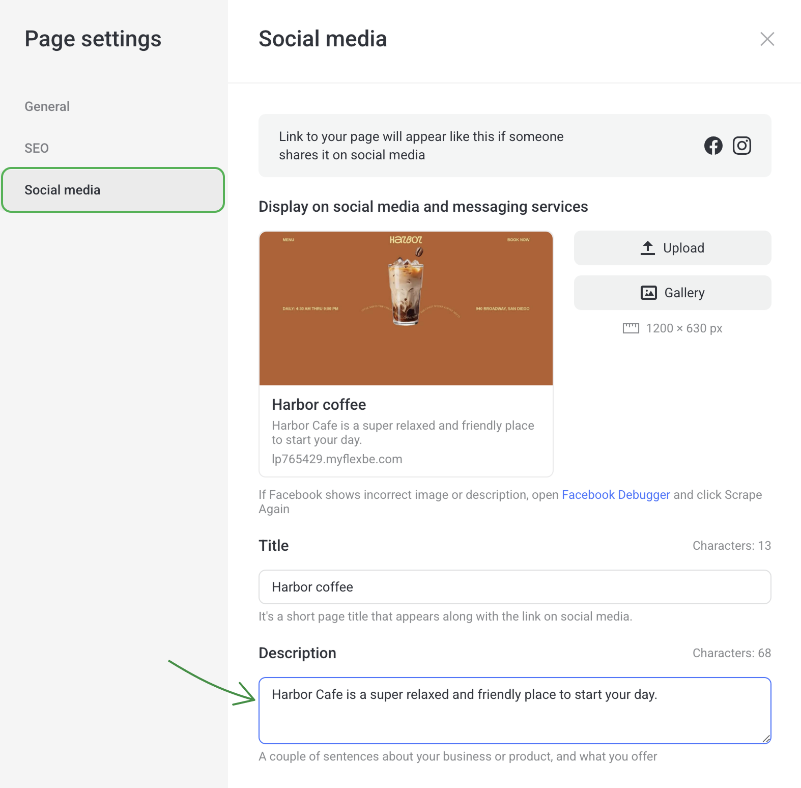Click the Facebook icon in the info banner
Screen dimensions: 801x788
[x=713, y=146]
